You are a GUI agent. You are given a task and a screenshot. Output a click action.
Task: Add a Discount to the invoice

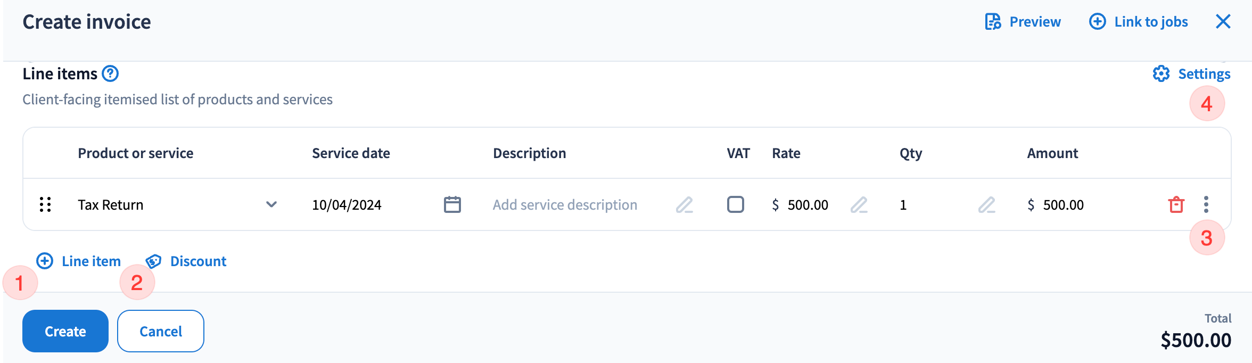pos(186,261)
